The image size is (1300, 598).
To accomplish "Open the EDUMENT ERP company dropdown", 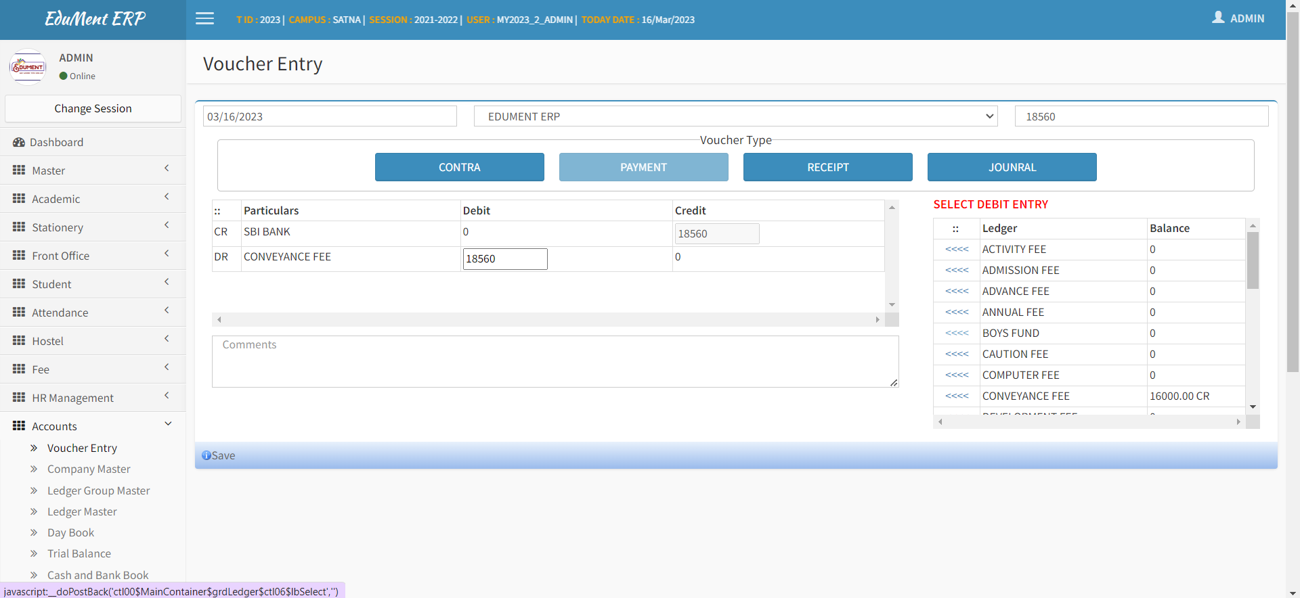I will pos(735,116).
